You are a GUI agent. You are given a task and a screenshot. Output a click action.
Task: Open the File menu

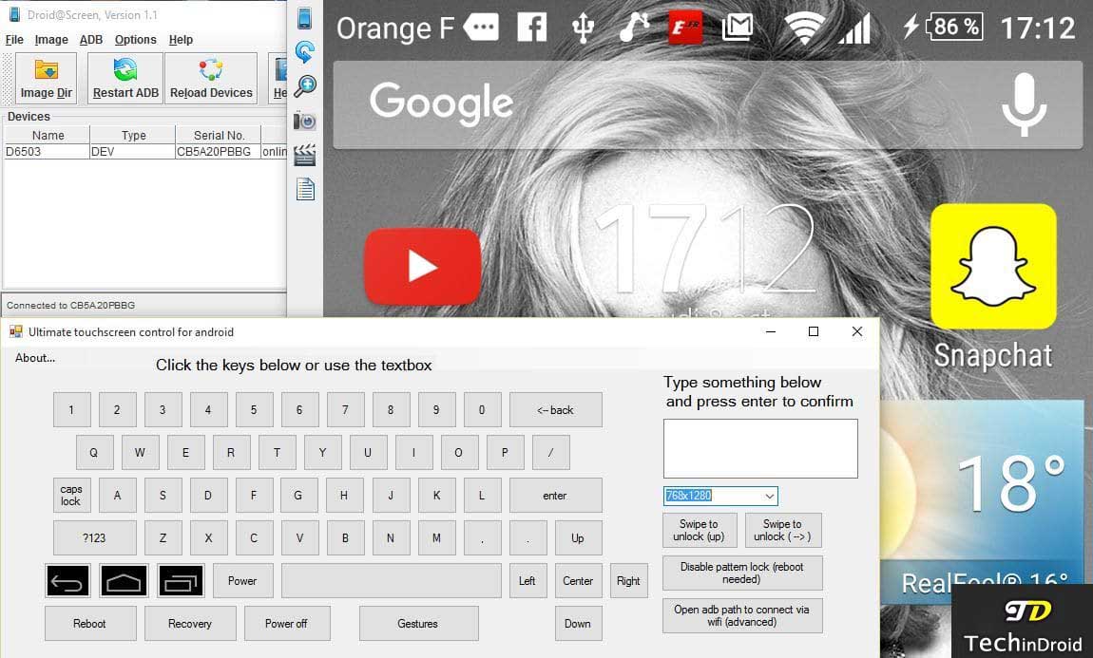pyautogui.click(x=14, y=40)
